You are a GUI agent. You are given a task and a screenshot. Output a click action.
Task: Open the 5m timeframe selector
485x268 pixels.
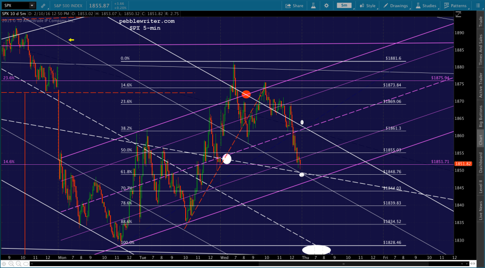coord(344,5)
